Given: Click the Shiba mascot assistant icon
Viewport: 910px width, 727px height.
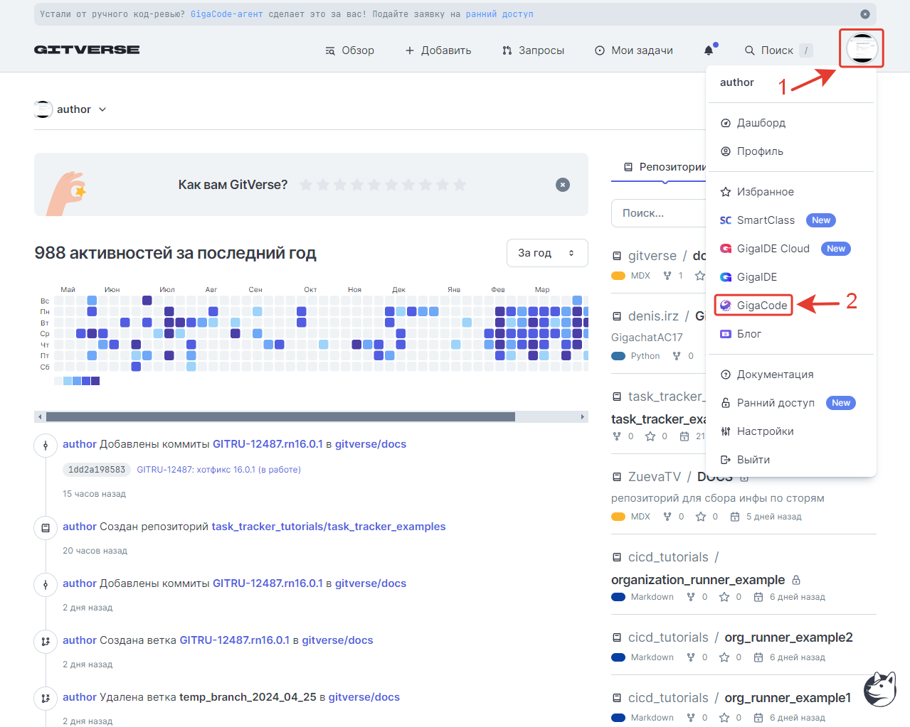Looking at the screenshot, I should point(879,689).
